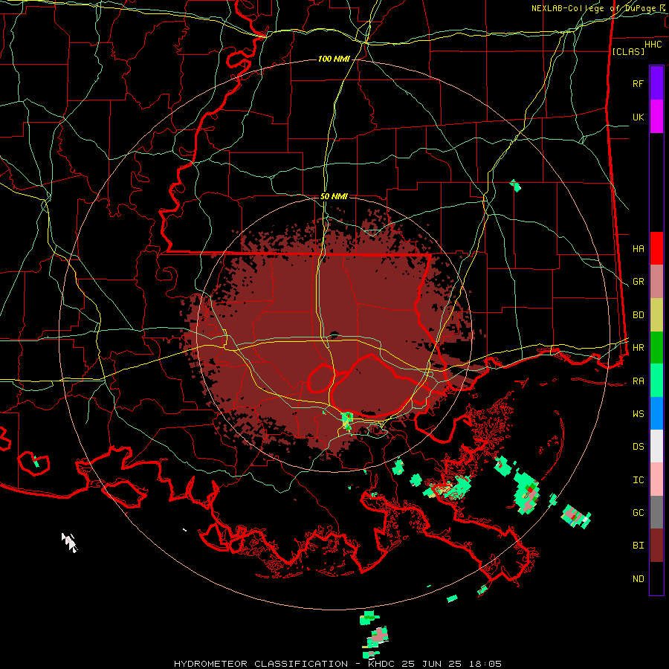Click the black ND legend swatch
Screen dimensions: 669x669
pyautogui.click(x=656, y=578)
